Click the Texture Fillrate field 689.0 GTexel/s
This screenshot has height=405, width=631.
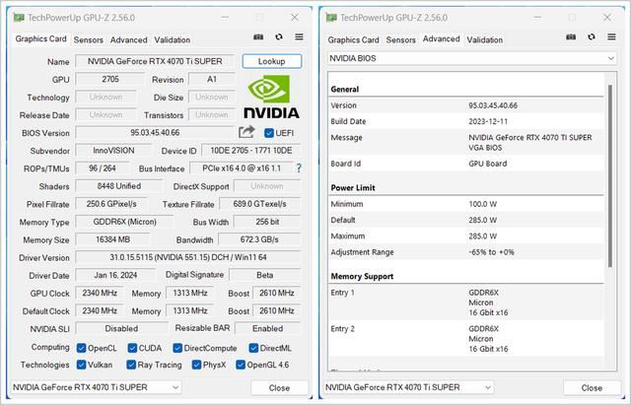[260, 204]
